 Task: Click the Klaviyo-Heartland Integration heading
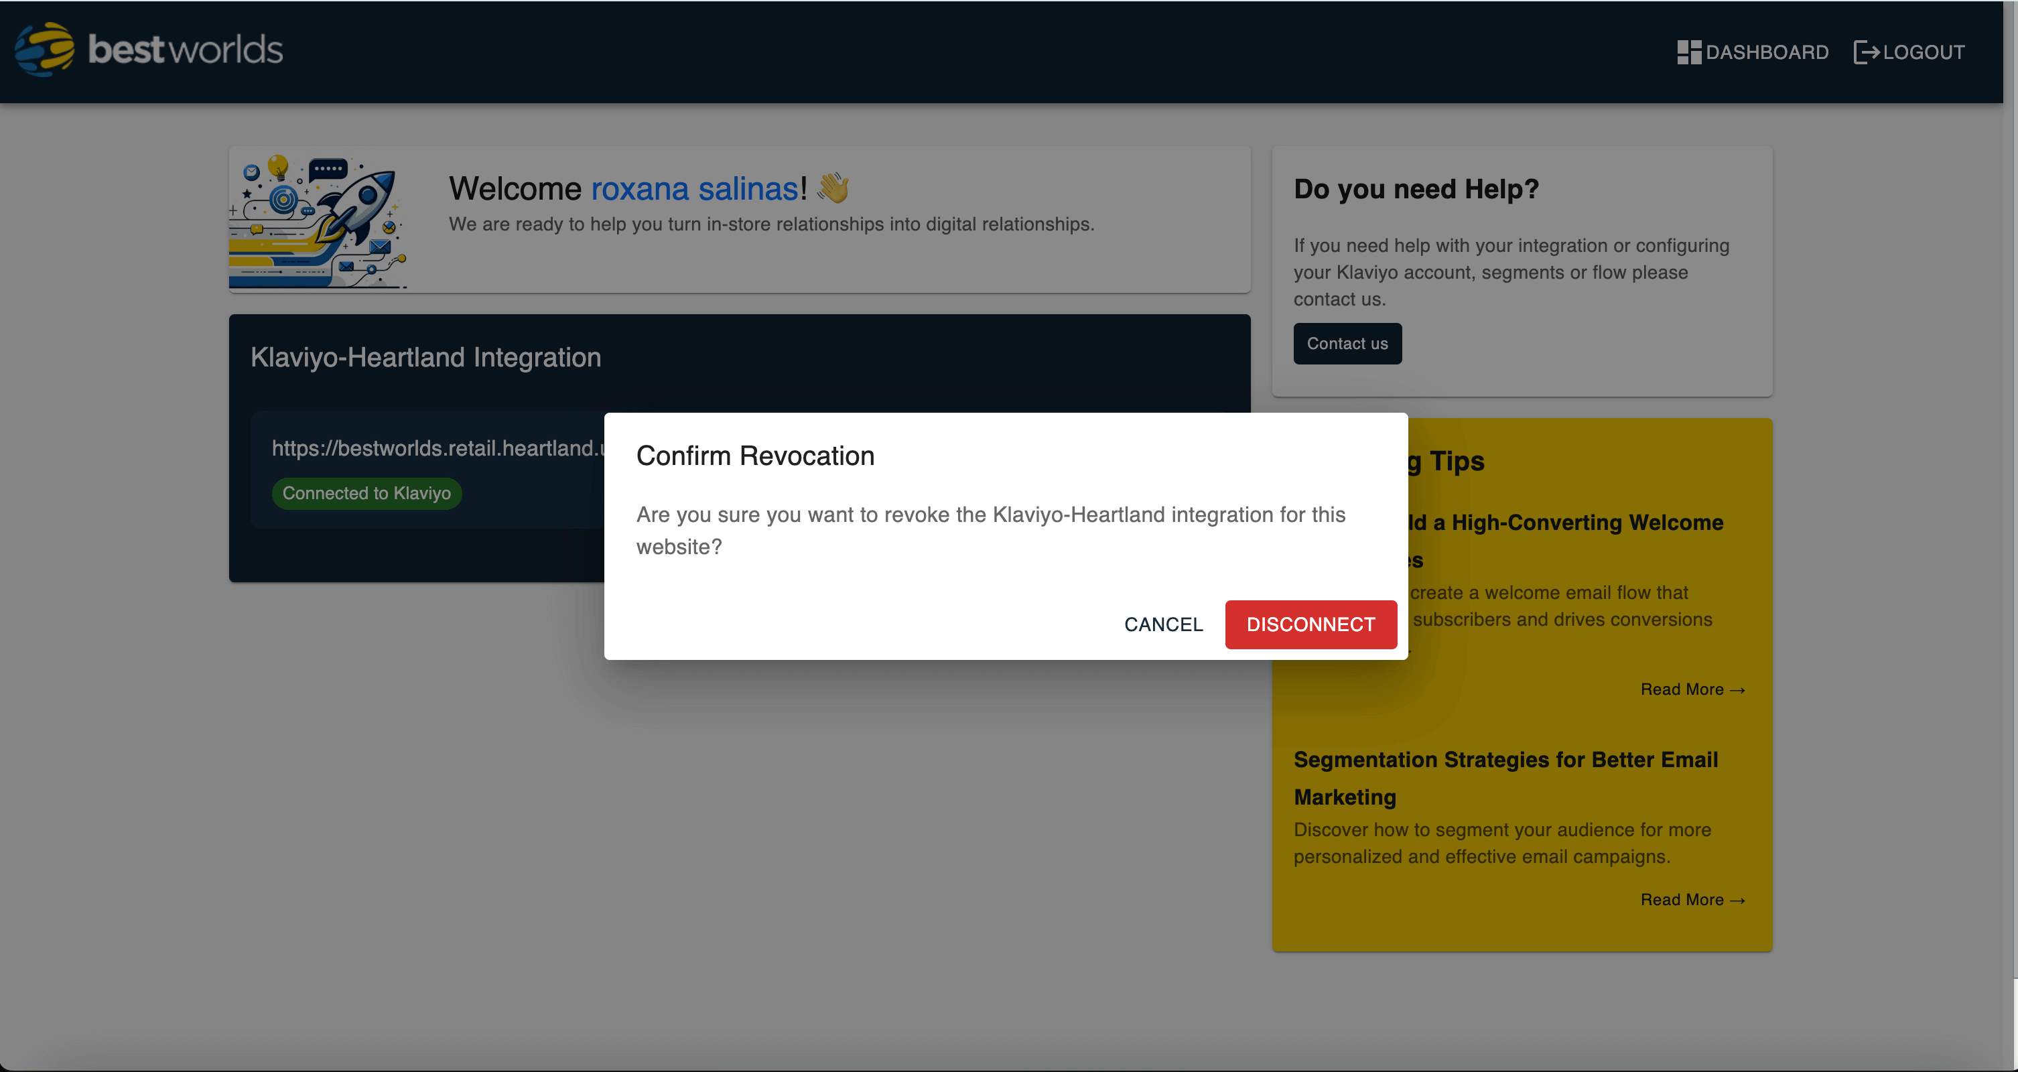click(425, 357)
